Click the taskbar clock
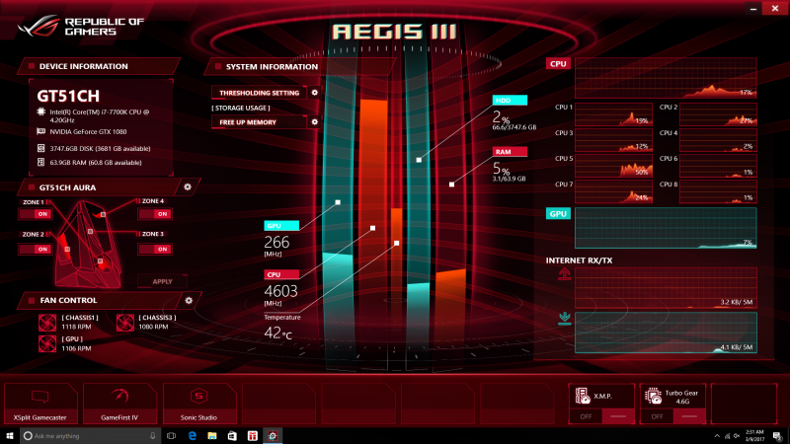 click(x=754, y=436)
